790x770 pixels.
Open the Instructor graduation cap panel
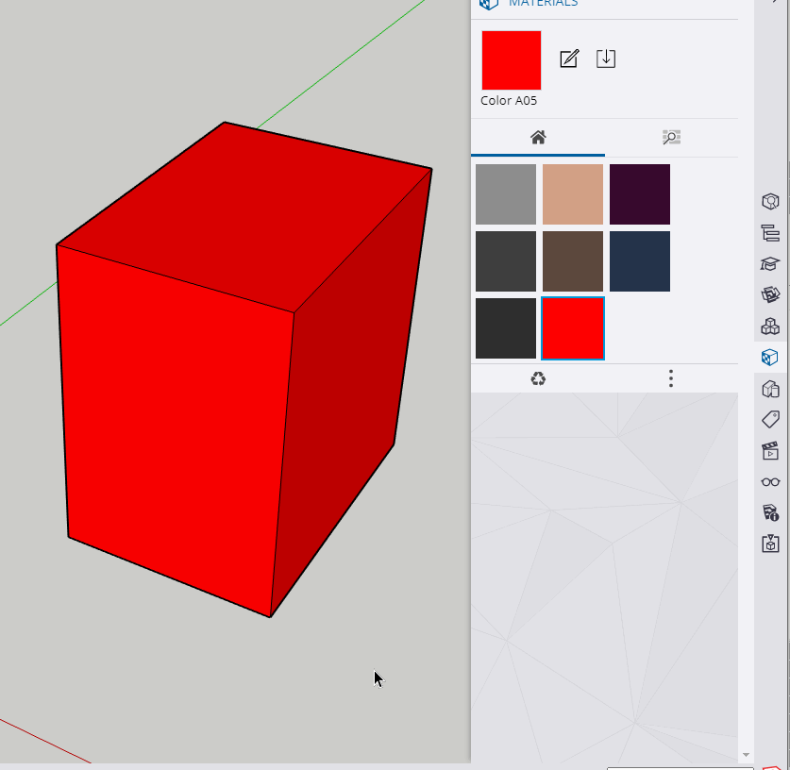770,264
